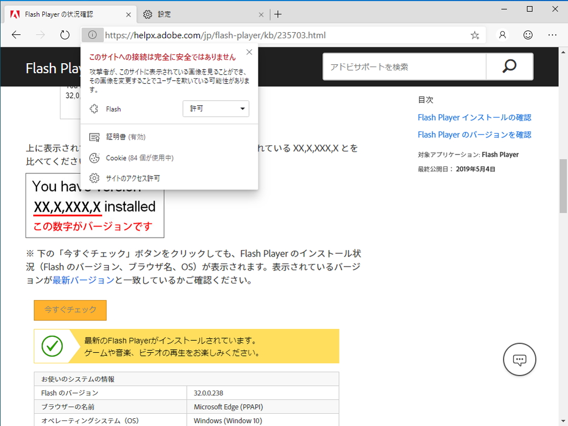Add page to favorites with star icon

point(474,34)
